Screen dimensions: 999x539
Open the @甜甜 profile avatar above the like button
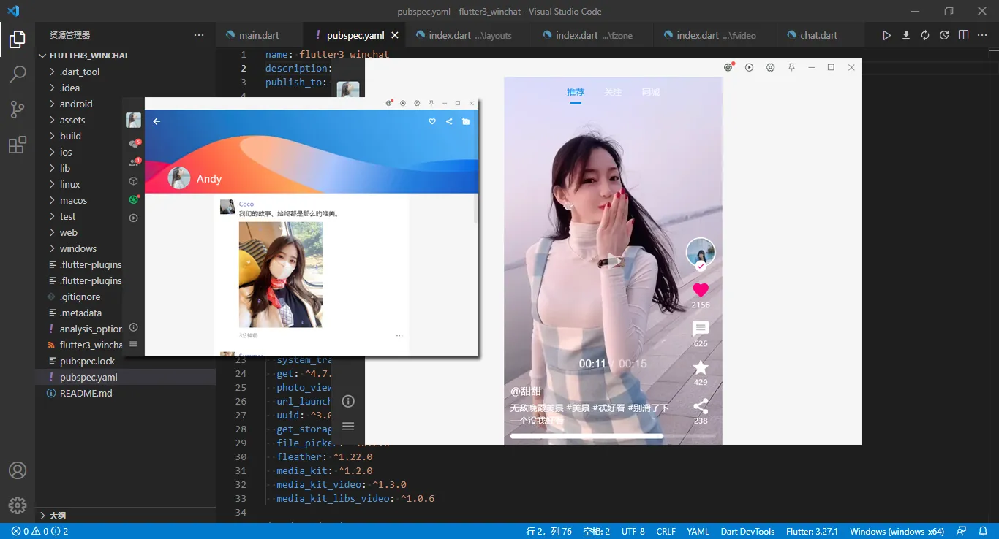(700, 252)
